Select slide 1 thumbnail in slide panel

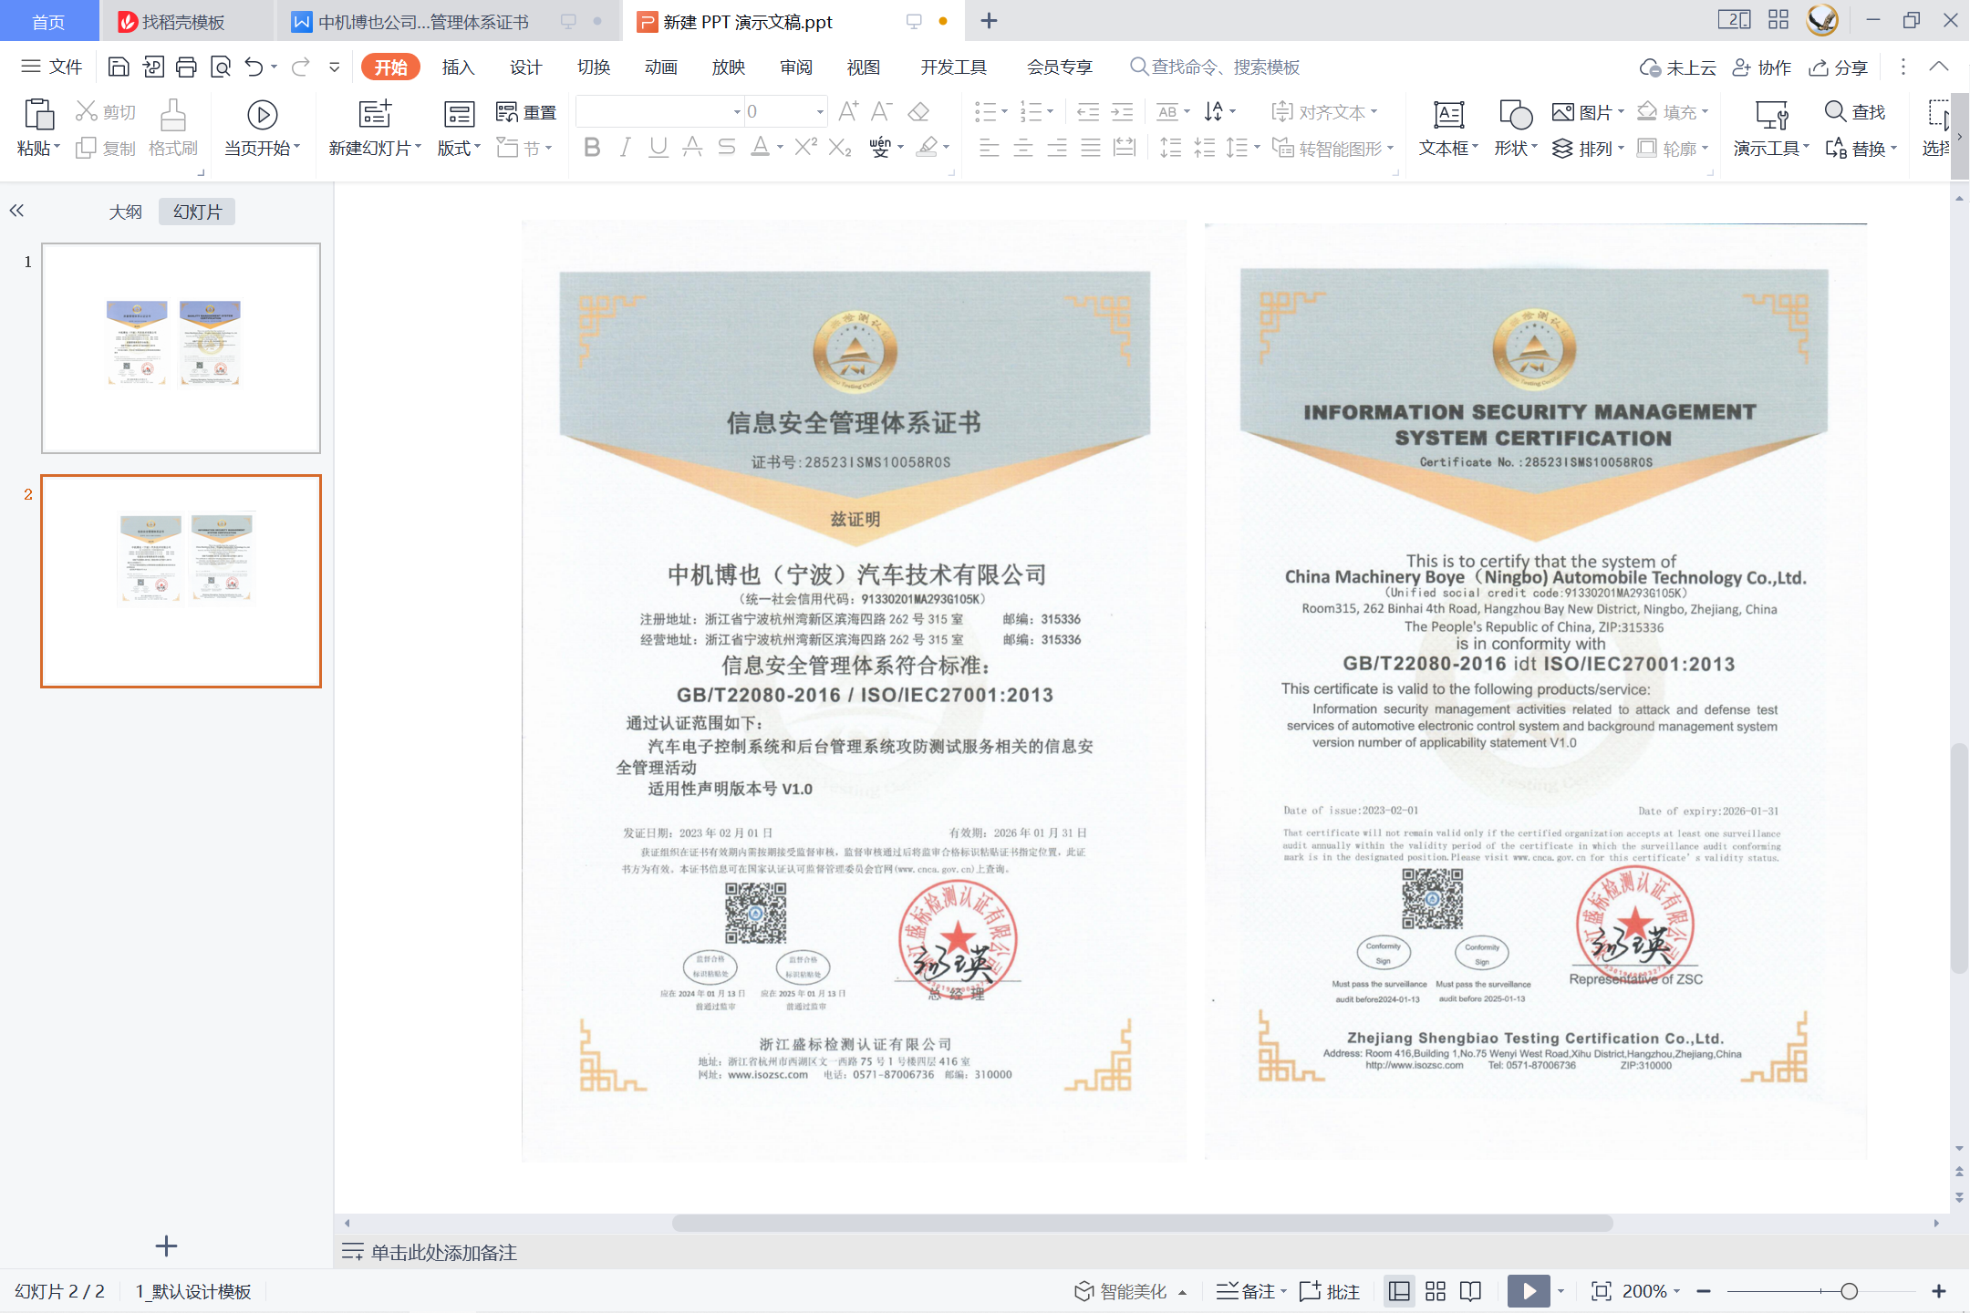pyautogui.click(x=180, y=347)
